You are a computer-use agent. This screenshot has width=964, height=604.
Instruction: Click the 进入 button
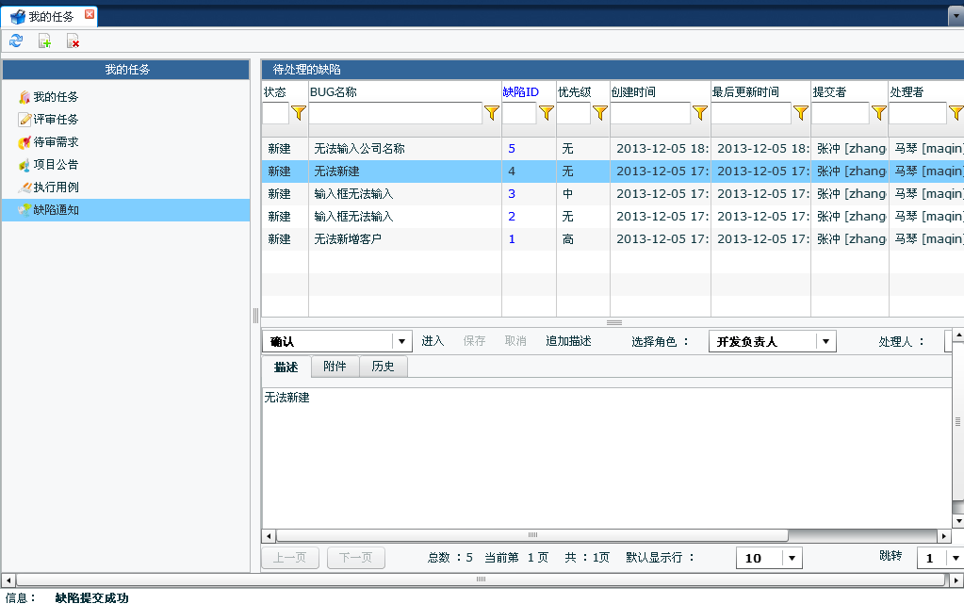point(433,341)
